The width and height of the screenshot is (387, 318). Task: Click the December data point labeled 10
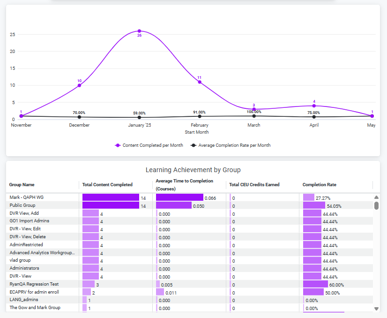pyautogui.click(x=79, y=85)
